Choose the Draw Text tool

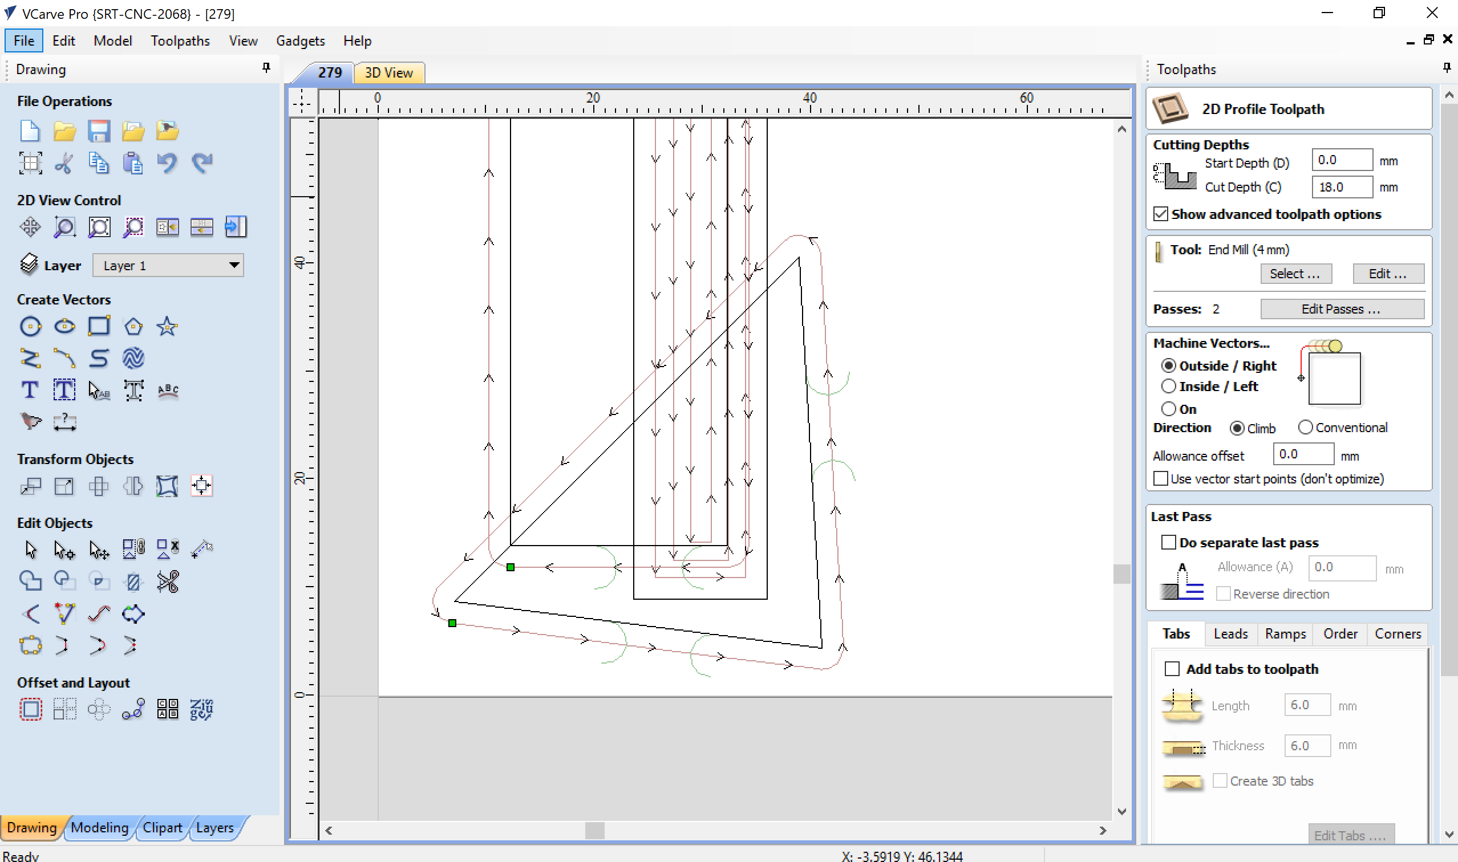coord(30,390)
